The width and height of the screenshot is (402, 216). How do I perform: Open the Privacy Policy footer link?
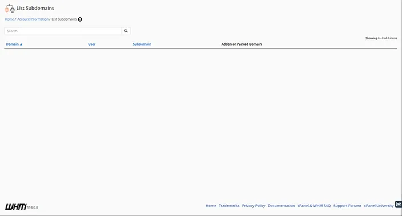coord(254,206)
